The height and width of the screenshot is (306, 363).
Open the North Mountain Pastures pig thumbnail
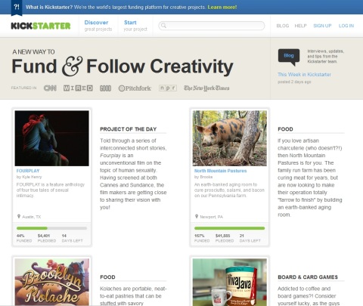(x=230, y=138)
